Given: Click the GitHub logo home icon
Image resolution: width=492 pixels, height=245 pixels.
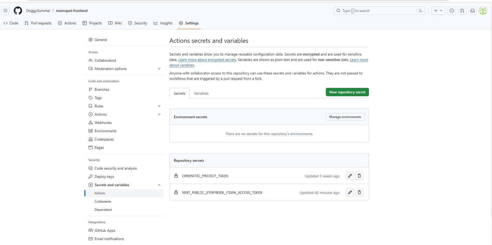Looking at the screenshot, I should click(x=18, y=11).
